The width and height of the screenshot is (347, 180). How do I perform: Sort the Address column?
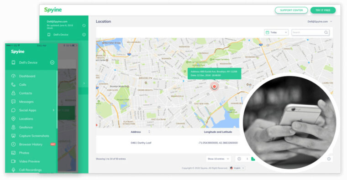149,132
